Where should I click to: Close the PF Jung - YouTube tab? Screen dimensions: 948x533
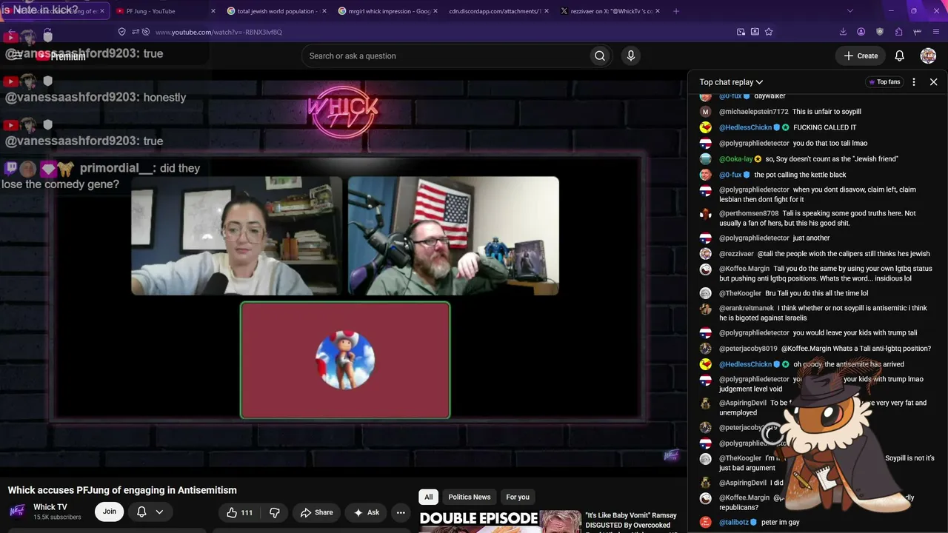tap(213, 11)
